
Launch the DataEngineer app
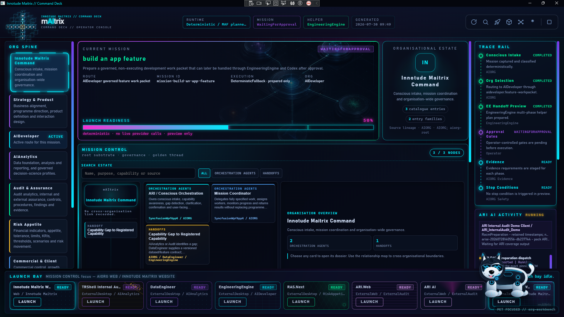(x=164, y=302)
